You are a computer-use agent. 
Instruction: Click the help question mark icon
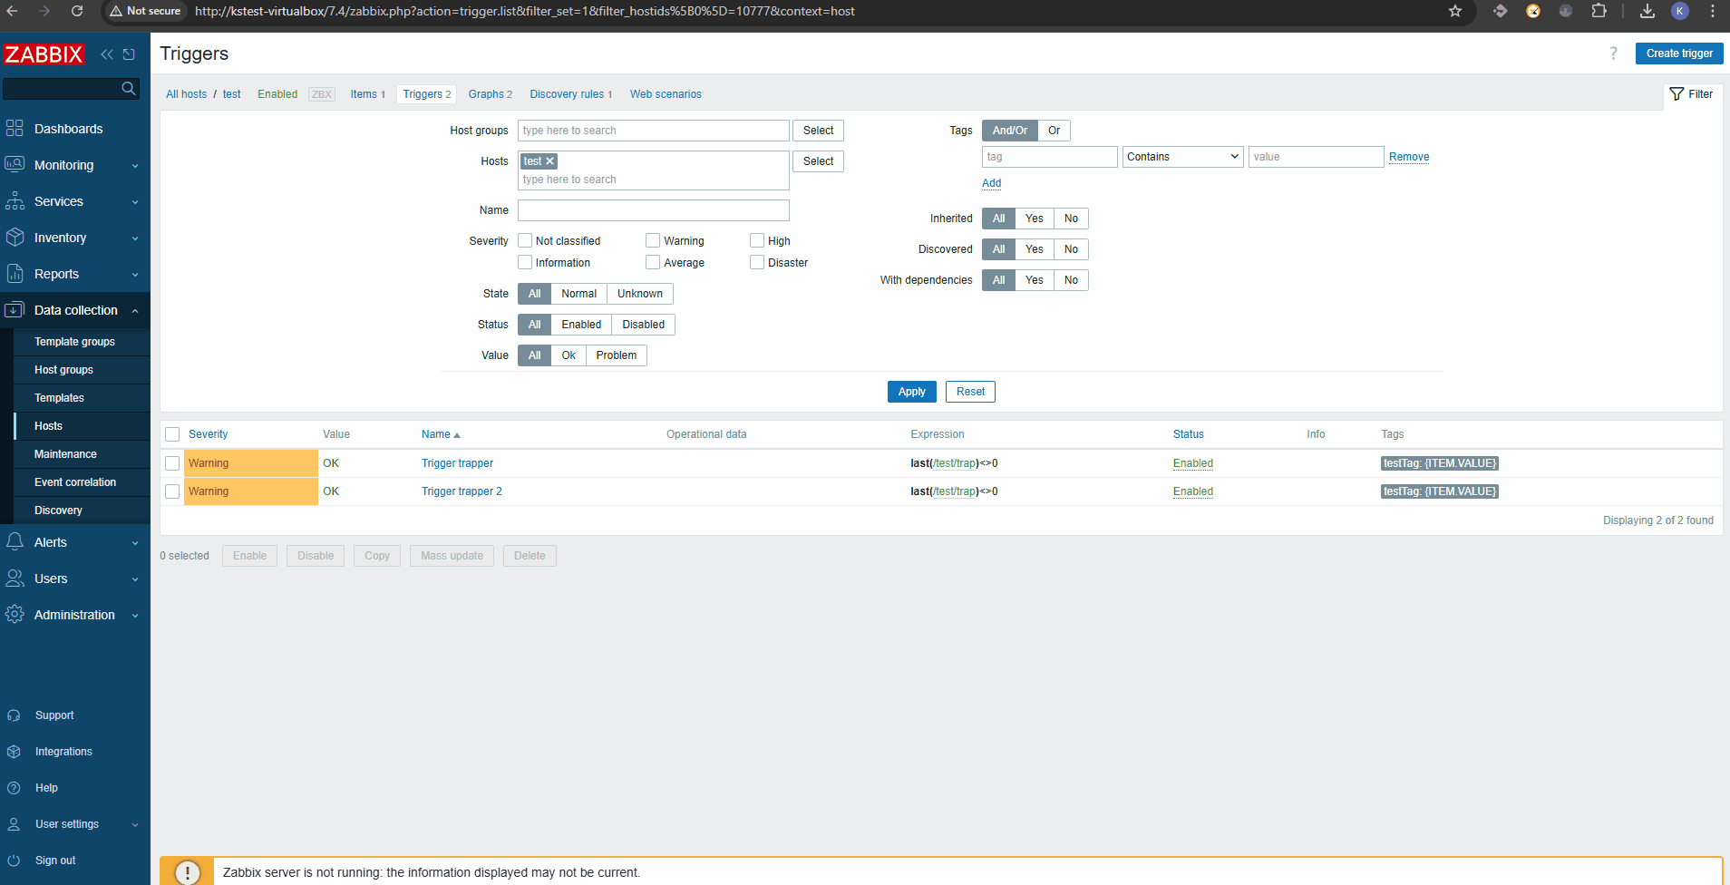1613,53
